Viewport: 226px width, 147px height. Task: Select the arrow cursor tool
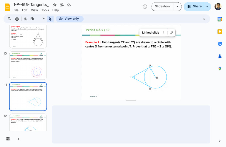tap(50, 19)
